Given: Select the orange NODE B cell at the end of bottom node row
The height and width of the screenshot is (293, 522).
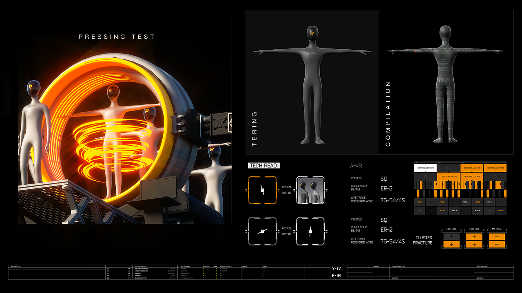Looking at the screenshot, I should (x=501, y=210).
